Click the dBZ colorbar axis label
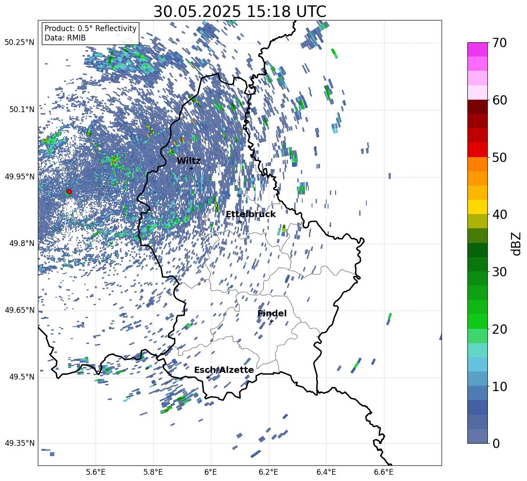The image size is (527, 481). pos(517,243)
